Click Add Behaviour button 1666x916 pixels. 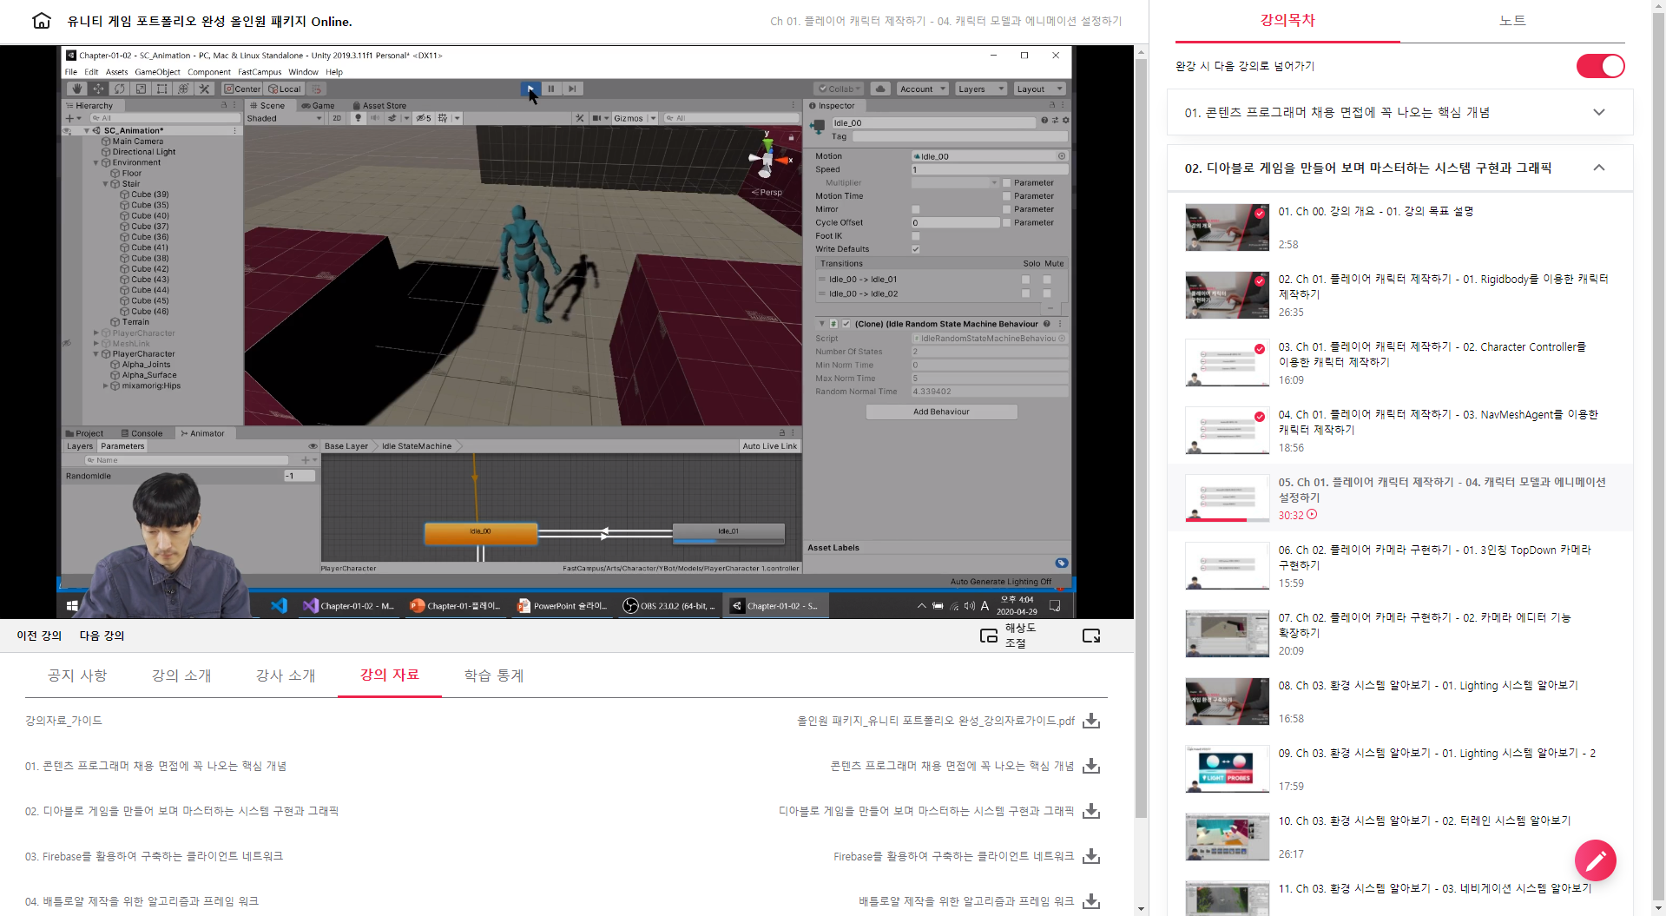point(941,412)
